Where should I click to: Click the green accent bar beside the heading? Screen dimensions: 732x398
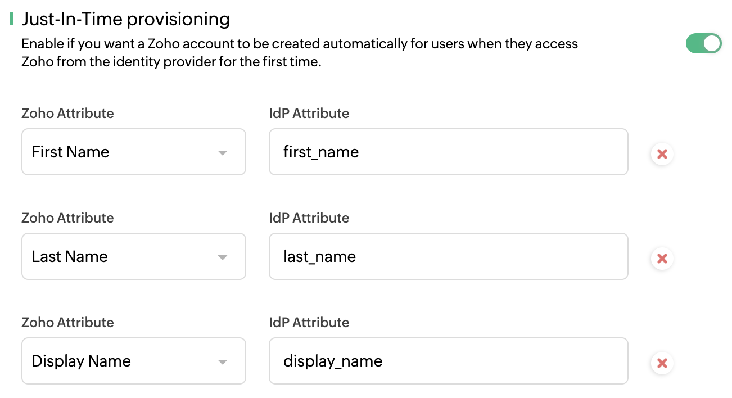click(x=12, y=19)
